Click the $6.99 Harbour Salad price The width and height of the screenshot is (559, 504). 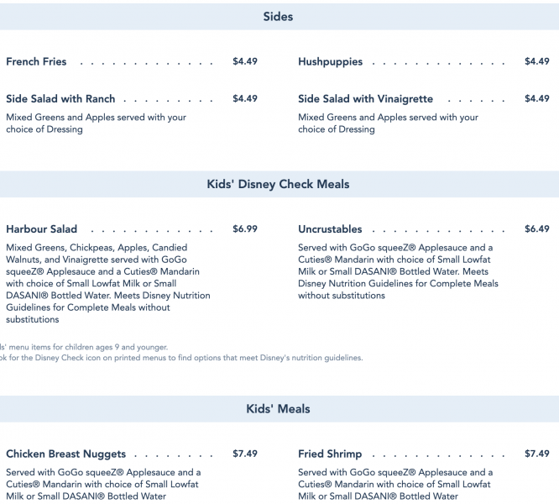[x=245, y=229]
